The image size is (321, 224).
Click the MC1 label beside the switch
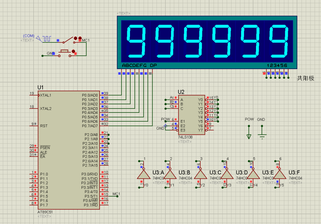[86, 40]
